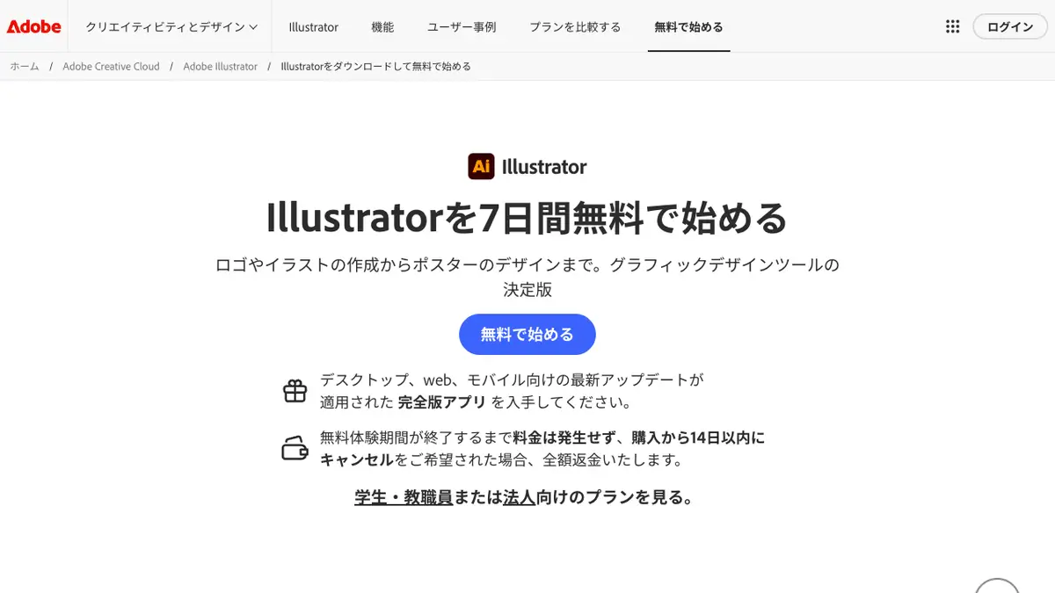Click the ログイン button

coord(1010,27)
